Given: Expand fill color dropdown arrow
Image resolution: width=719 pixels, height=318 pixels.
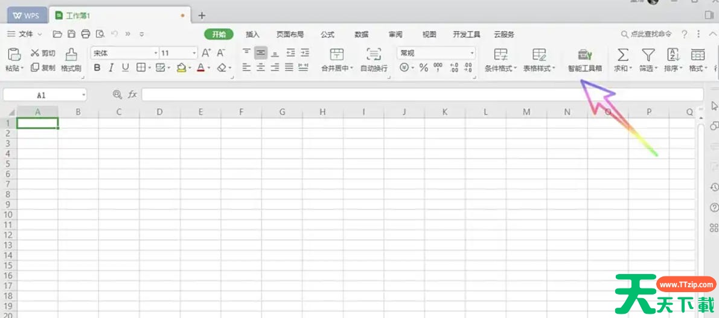Looking at the screenshot, I should [190, 68].
